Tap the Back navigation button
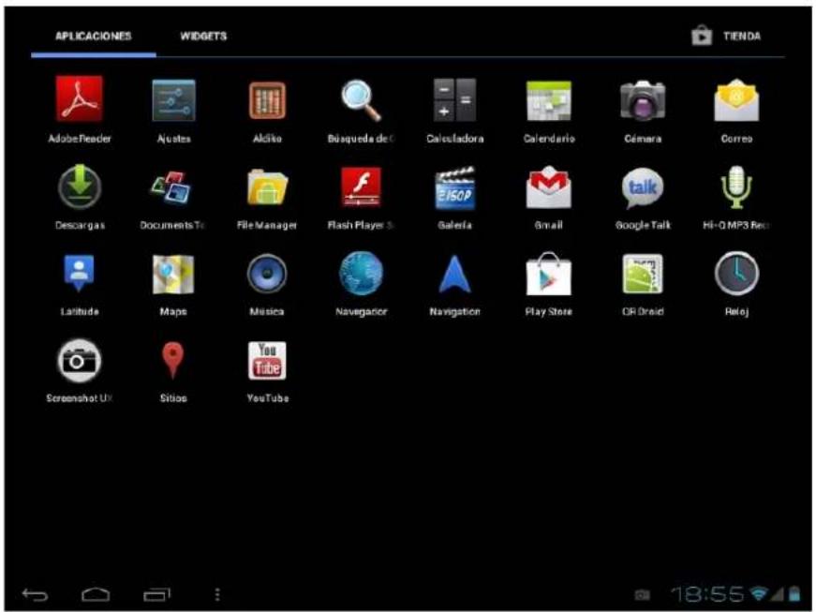Screen dimensions: 816x612 pos(35,594)
